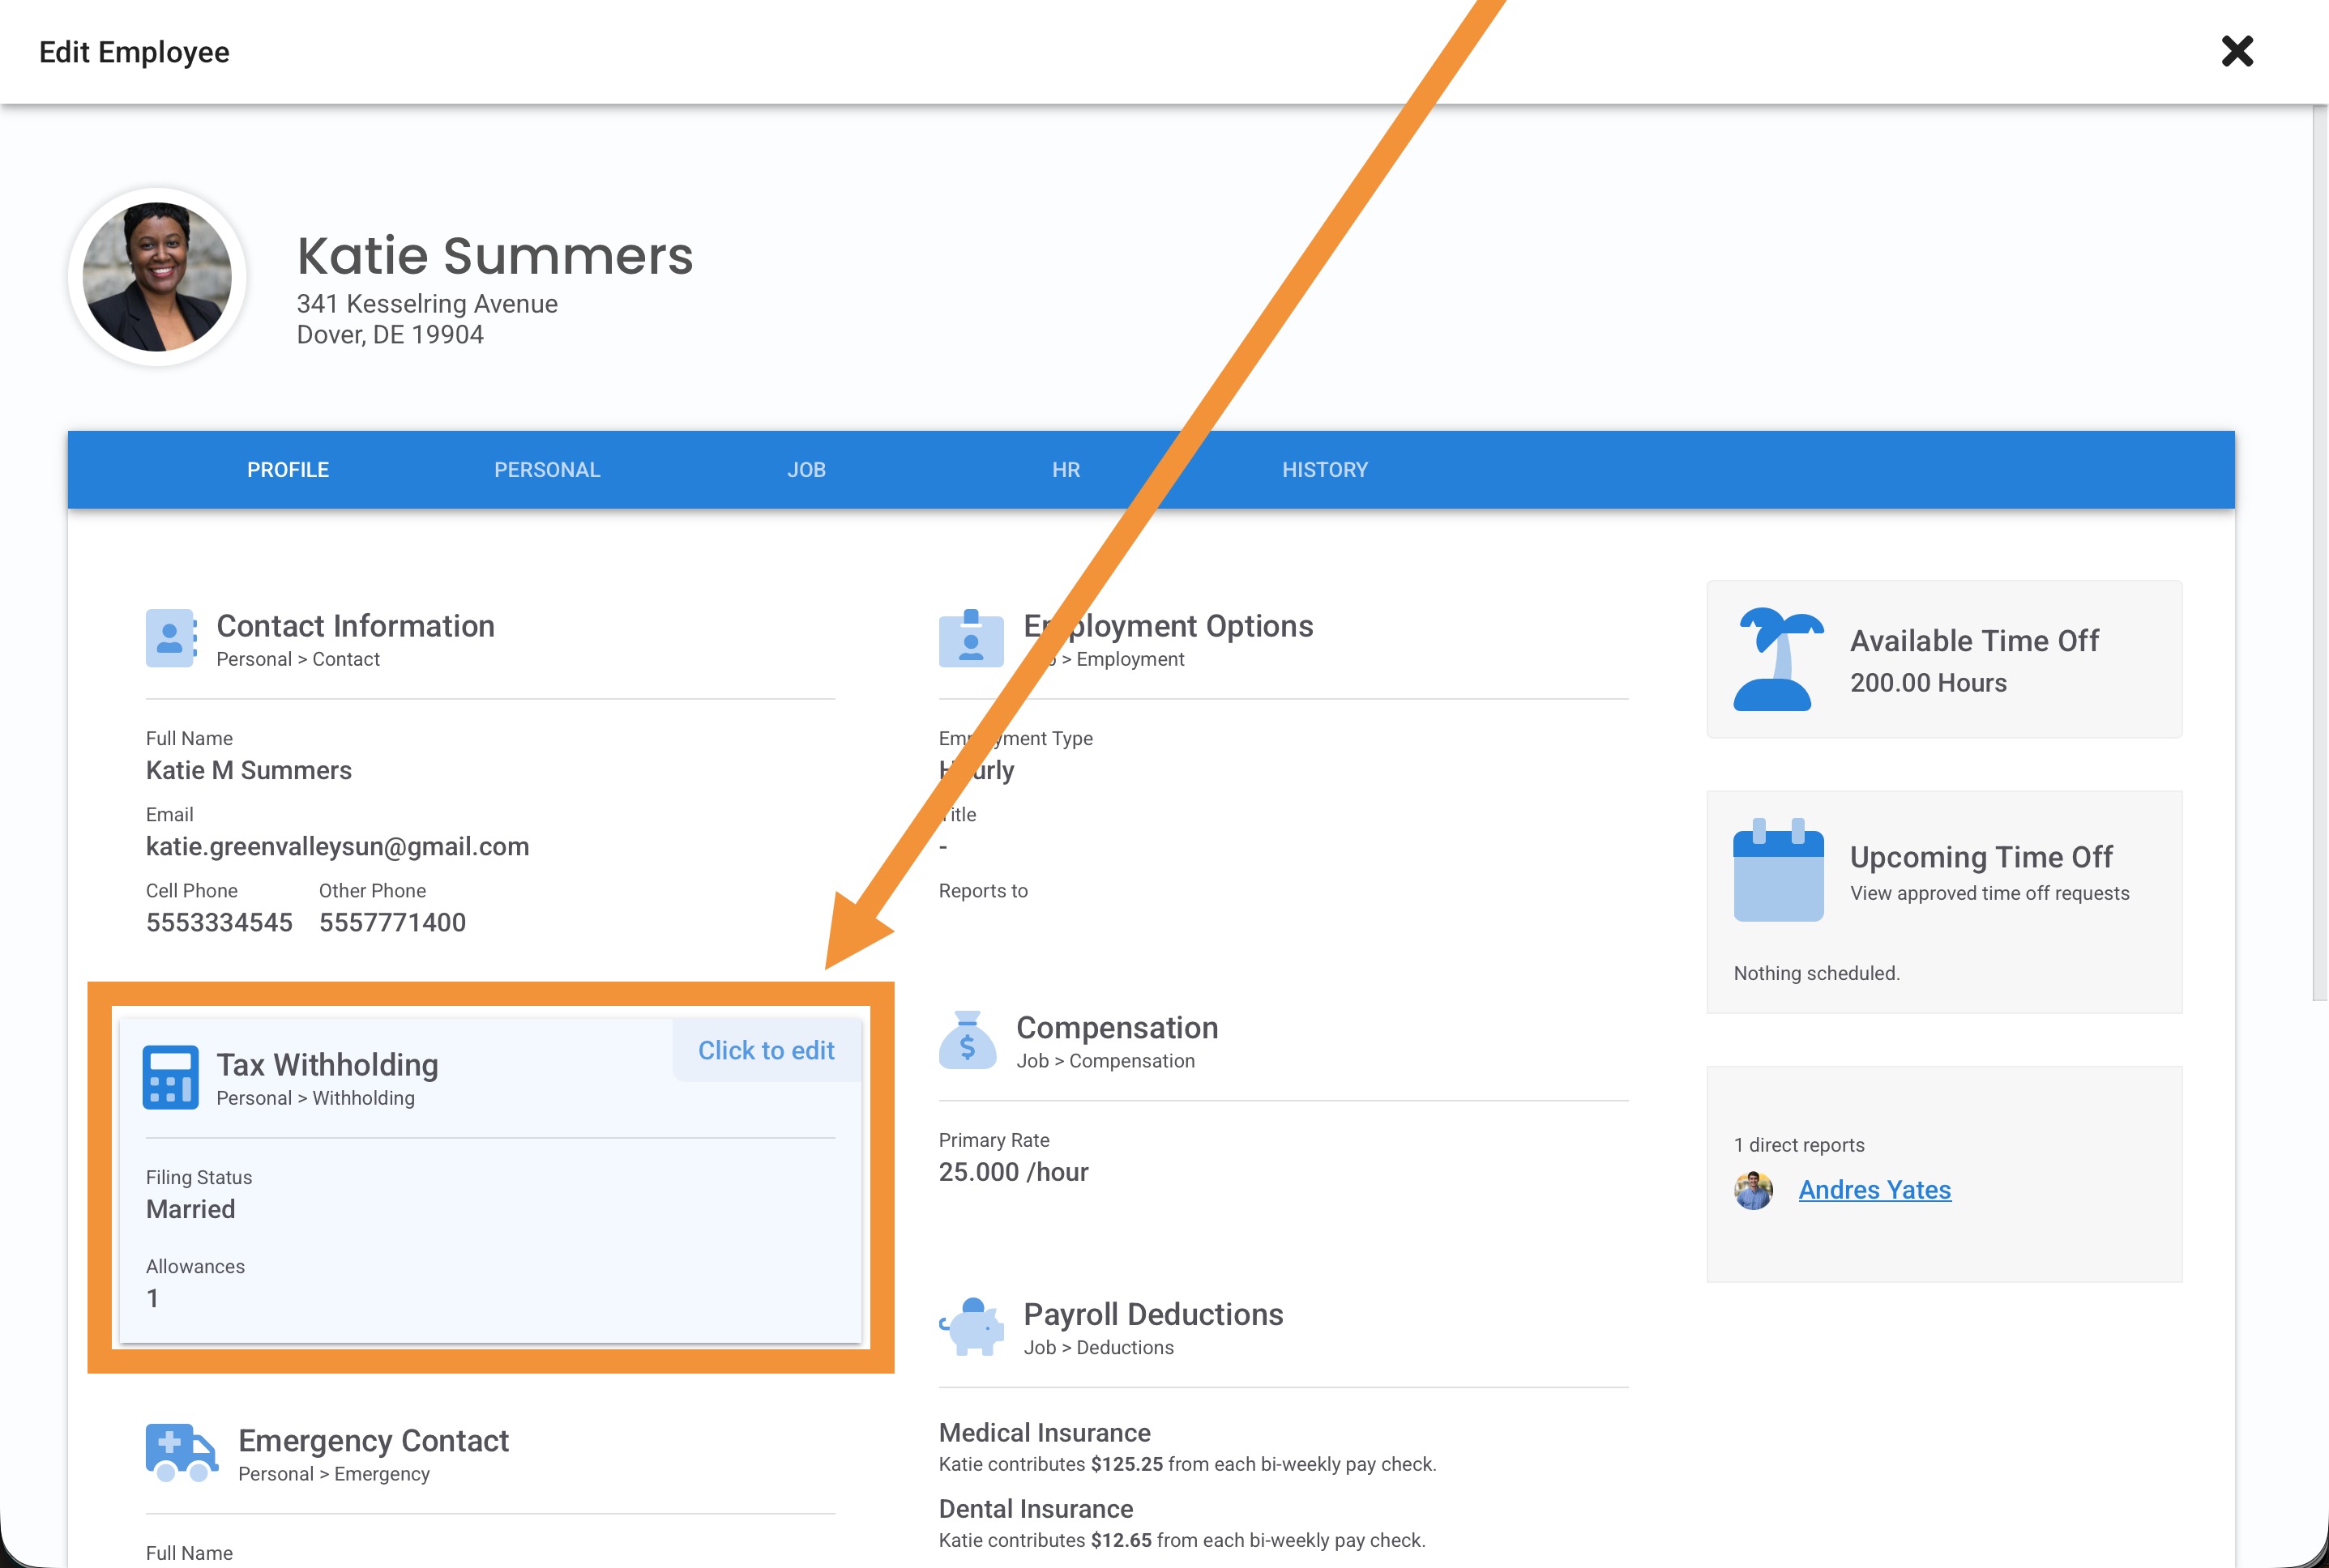Select the Profile tab

coord(288,470)
